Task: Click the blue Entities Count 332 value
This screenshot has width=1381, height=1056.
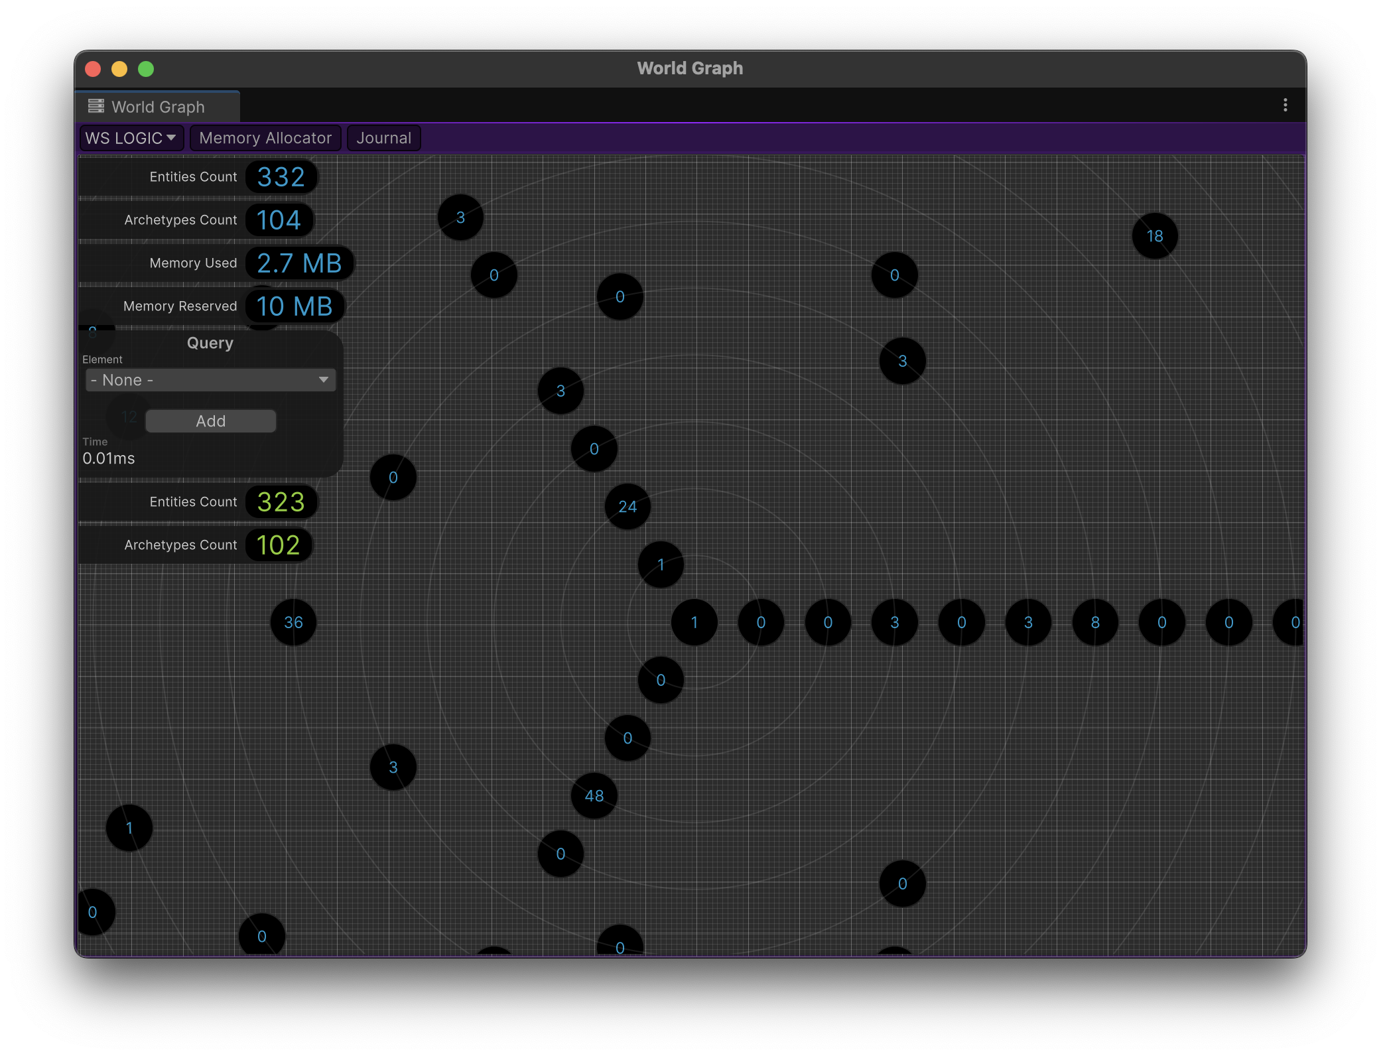Action: click(281, 177)
